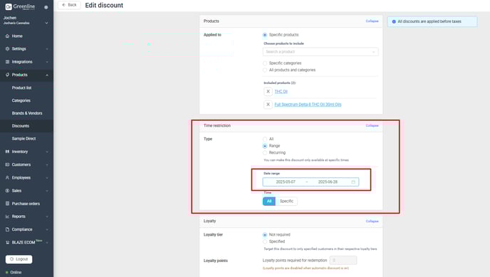This screenshot has width=490, height=277.
Task: Open the THC Oil product link
Action: tap(281, 91)
